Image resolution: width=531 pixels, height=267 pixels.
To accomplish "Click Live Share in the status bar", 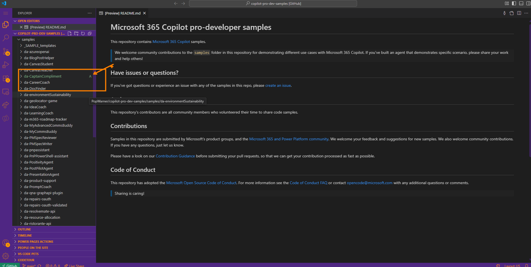I will tap(74, 265).
